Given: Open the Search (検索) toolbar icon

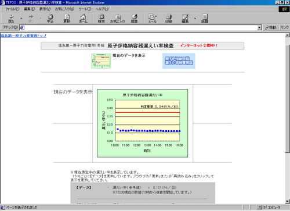Looking at the screenshot, I should point(101,19).
